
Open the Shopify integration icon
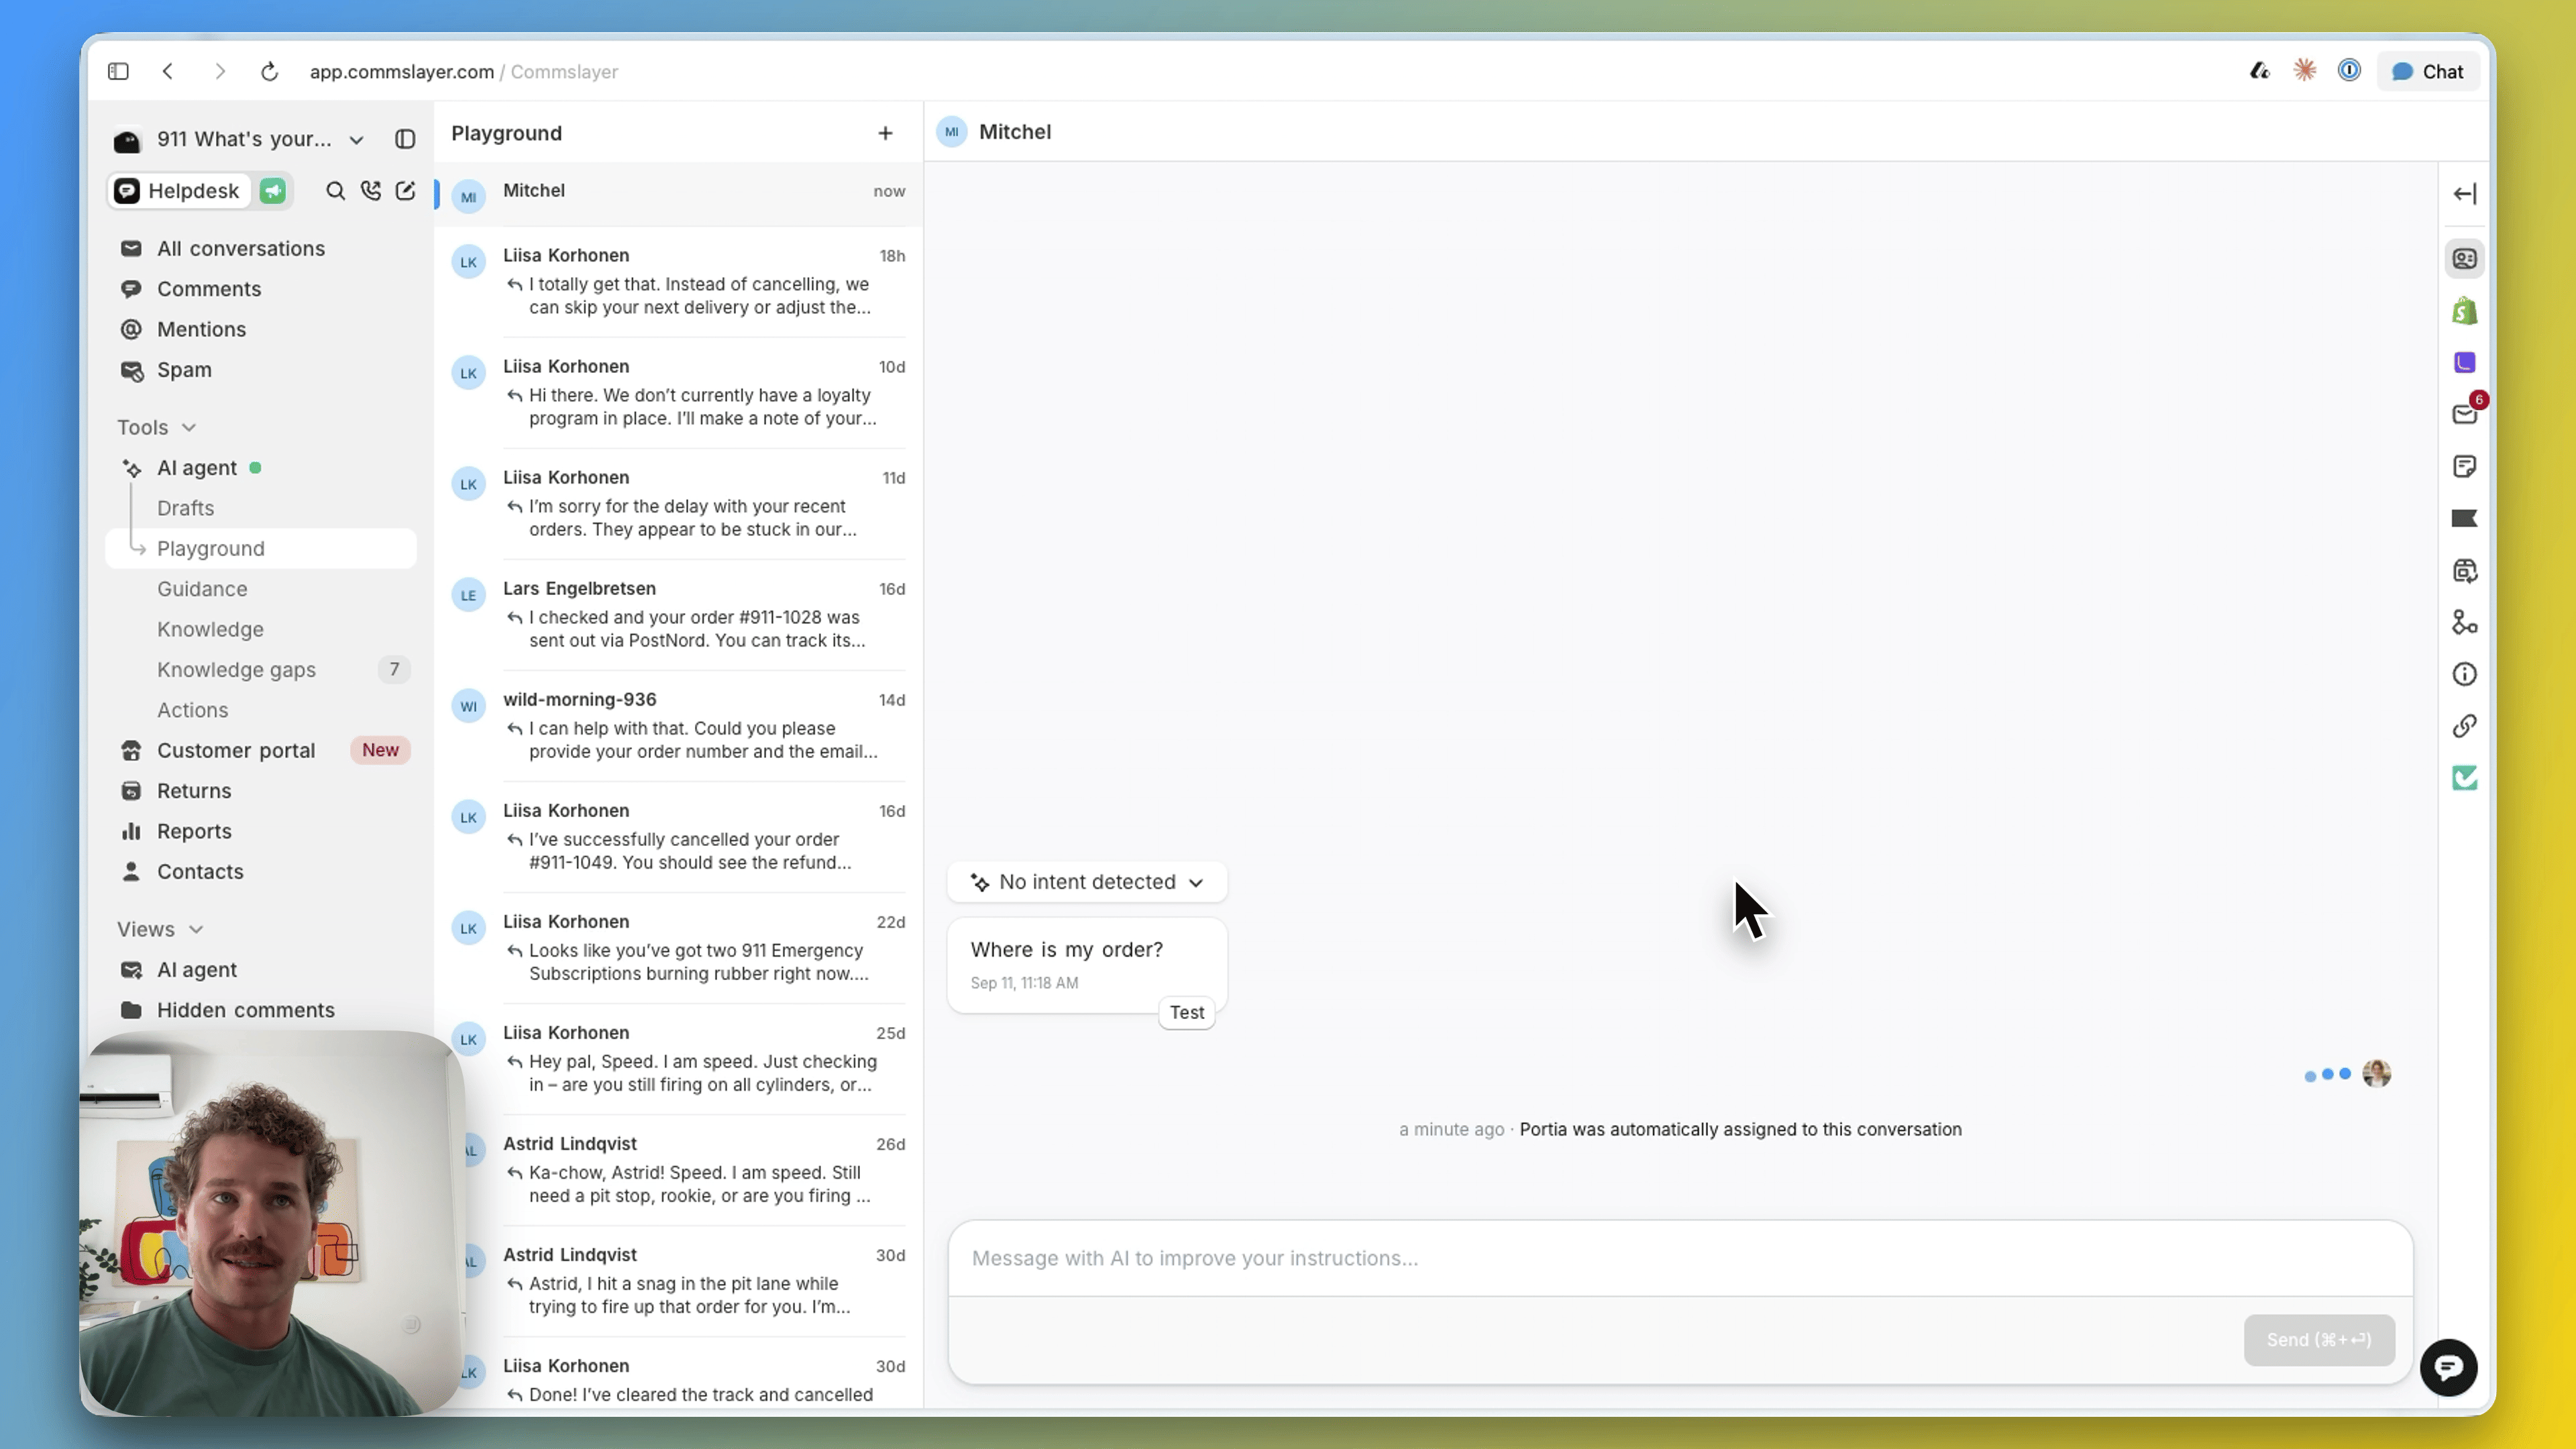click(2465, 311)
